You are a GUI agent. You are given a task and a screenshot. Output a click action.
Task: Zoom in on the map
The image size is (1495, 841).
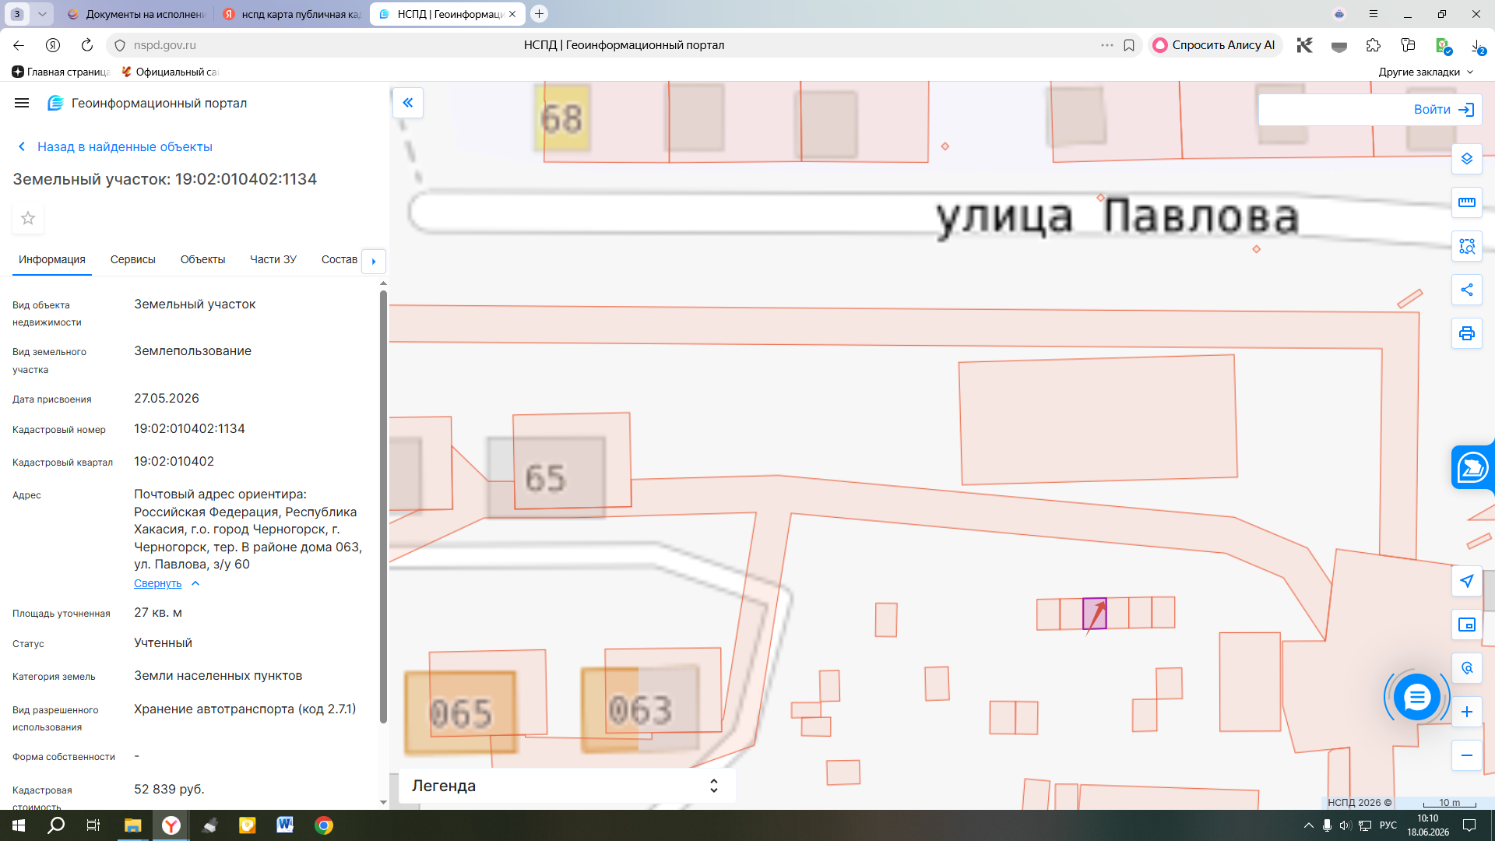(x=1467, y=712)
